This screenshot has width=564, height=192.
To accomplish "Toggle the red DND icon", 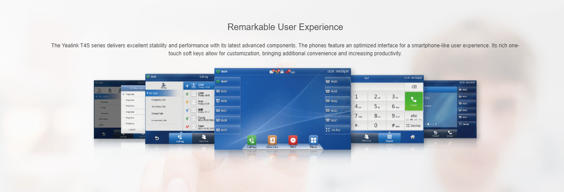I will pyautogui.click(x=293, y=140).
